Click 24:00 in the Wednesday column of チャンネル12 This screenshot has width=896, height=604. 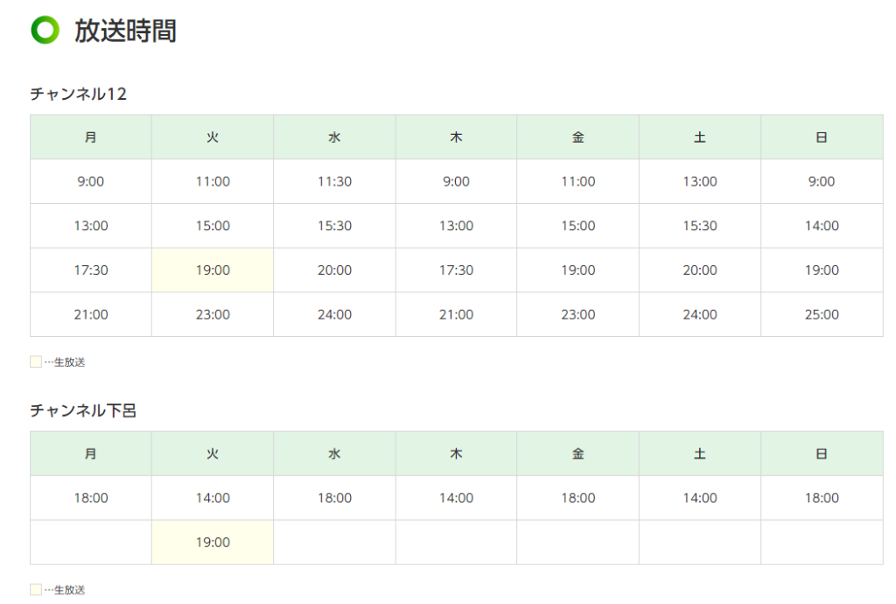(x=334, y=315)
